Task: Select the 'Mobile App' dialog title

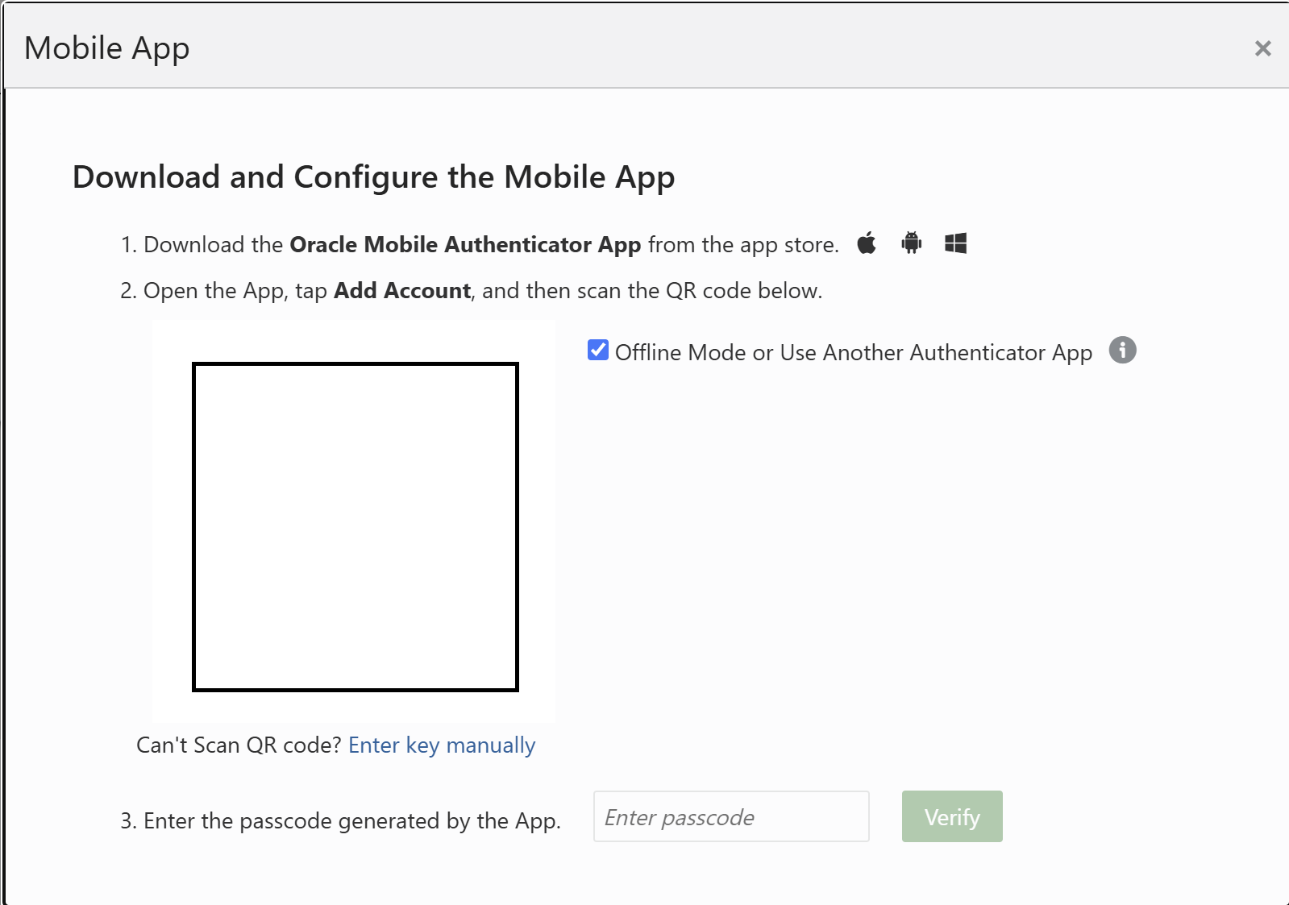Action: (x=107, y=49)
